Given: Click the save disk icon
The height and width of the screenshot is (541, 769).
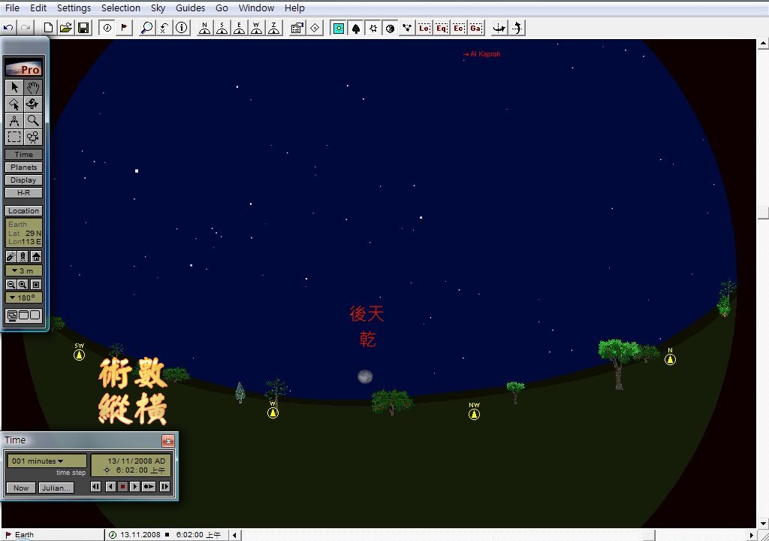Looking at the screenshot, I should pyautogui.click(x=83, y=28).
